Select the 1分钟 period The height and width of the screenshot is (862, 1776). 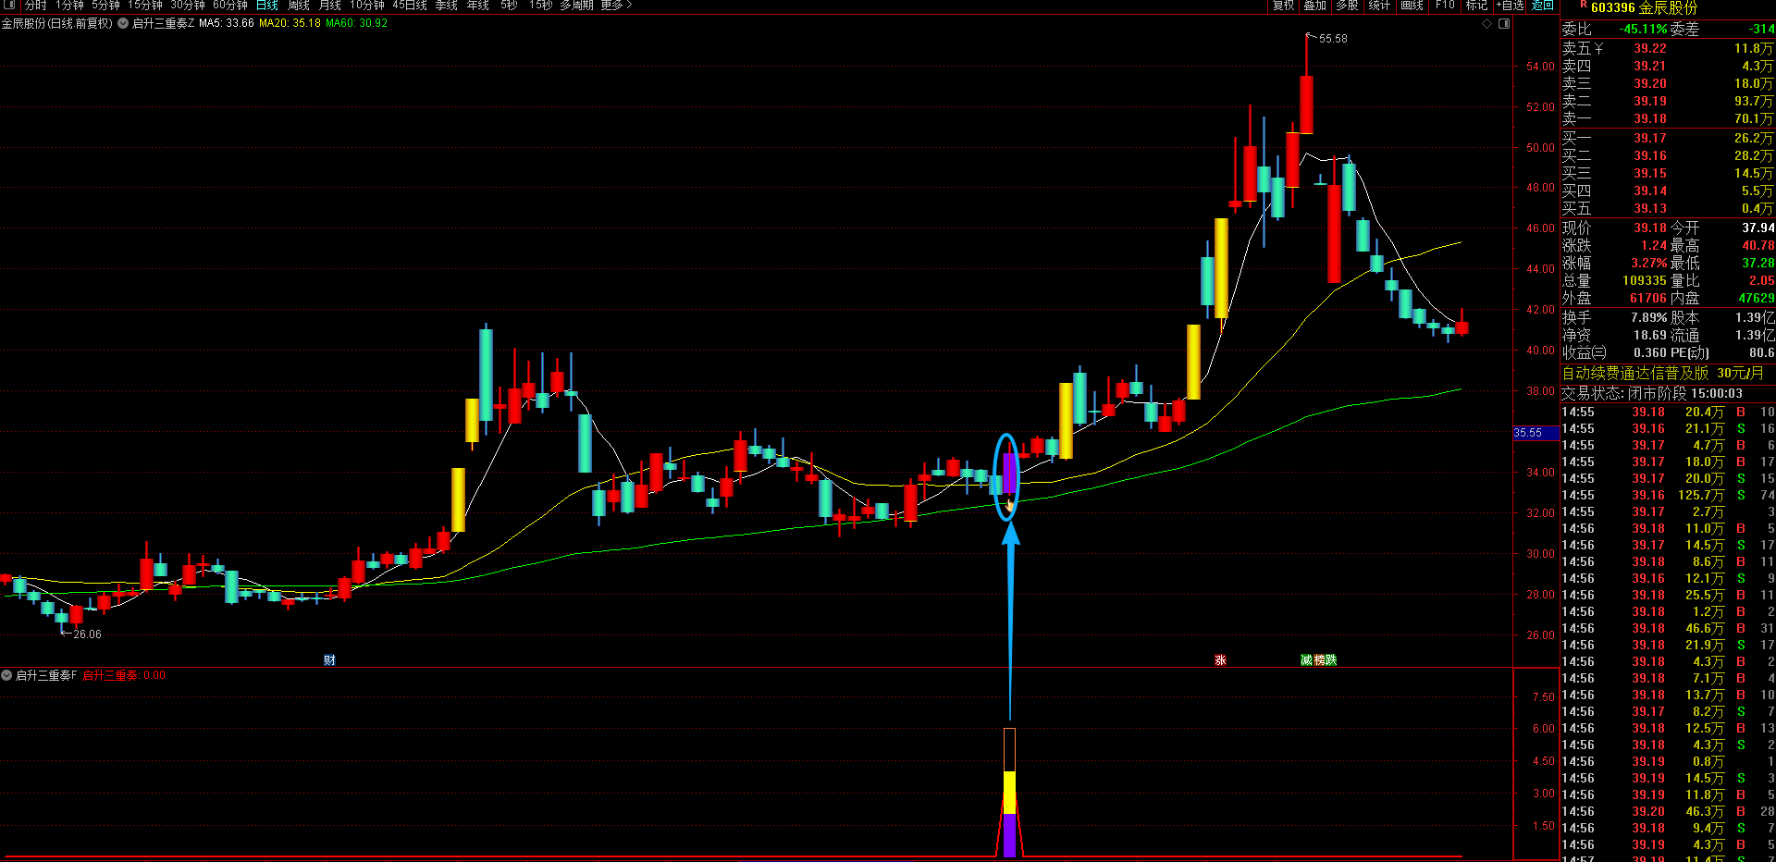(69, 6)
